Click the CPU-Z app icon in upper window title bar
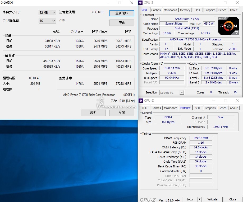243x202 pixels. click(x=140, y=3)
